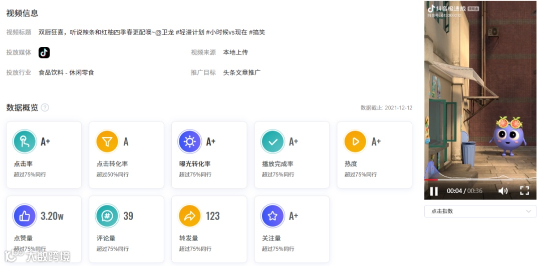Click the 转发量 label
Screen dimensions: 541x266
click(x=188, y=238)
